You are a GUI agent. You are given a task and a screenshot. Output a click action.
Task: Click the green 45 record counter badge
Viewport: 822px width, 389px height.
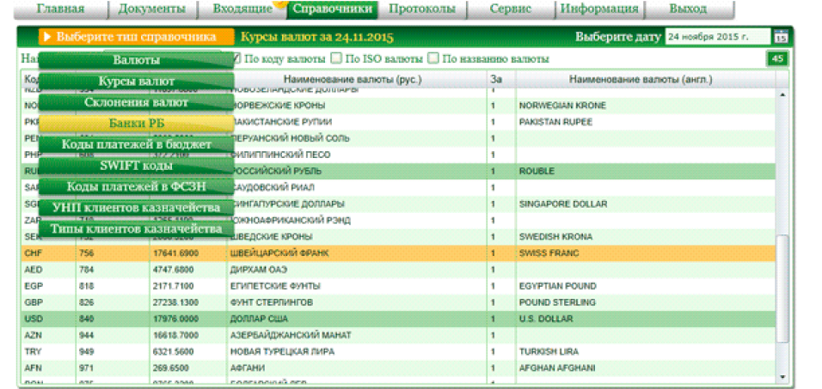click(x=777, y=59)
